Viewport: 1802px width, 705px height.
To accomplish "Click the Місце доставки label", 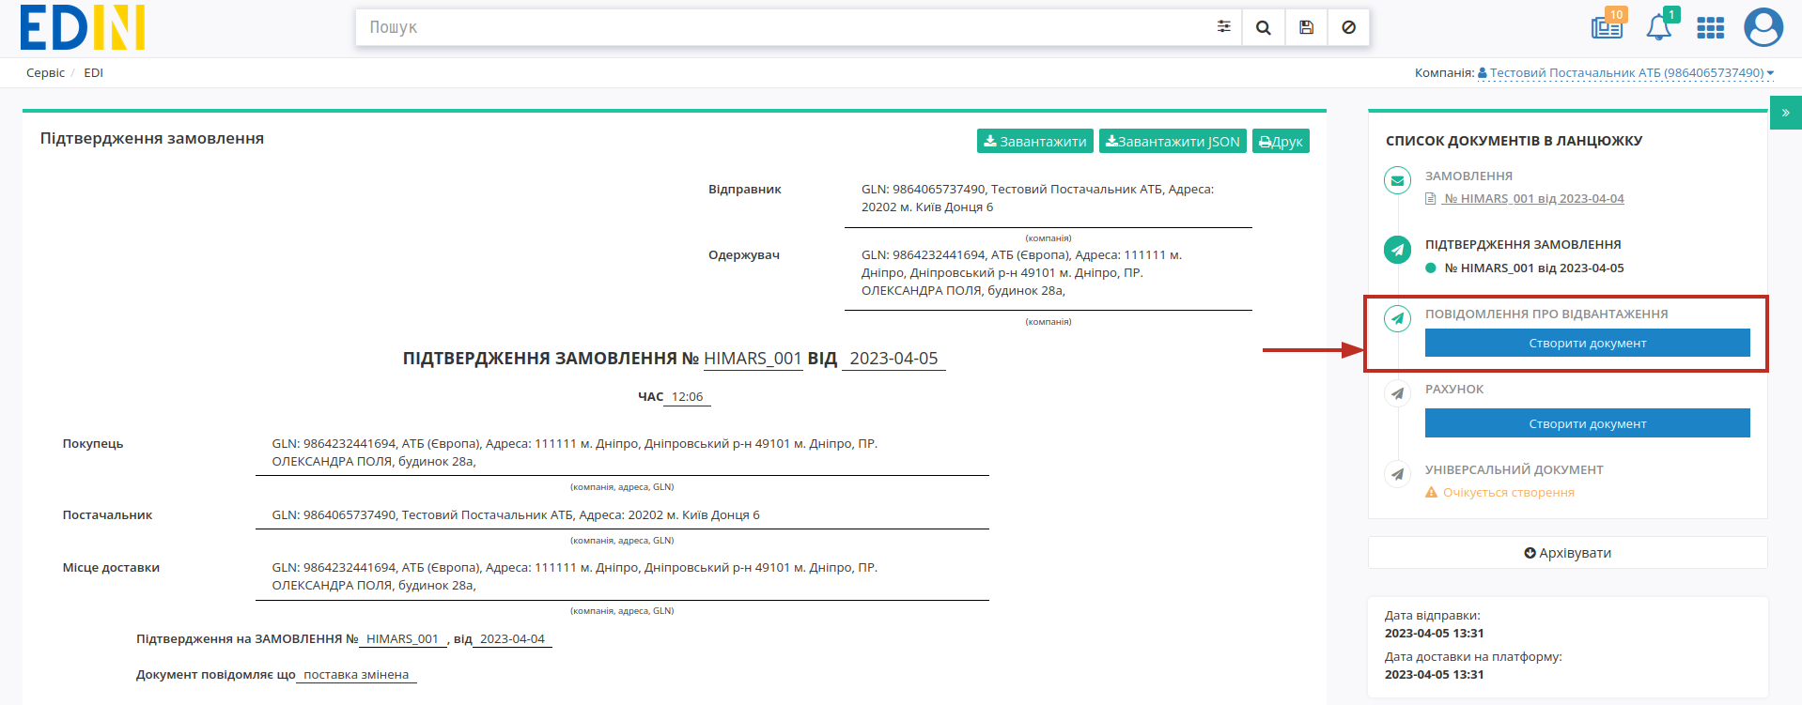I will [111, 567].
